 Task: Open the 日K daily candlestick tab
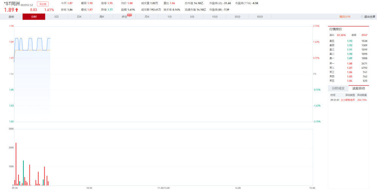[x=79, y=17]
